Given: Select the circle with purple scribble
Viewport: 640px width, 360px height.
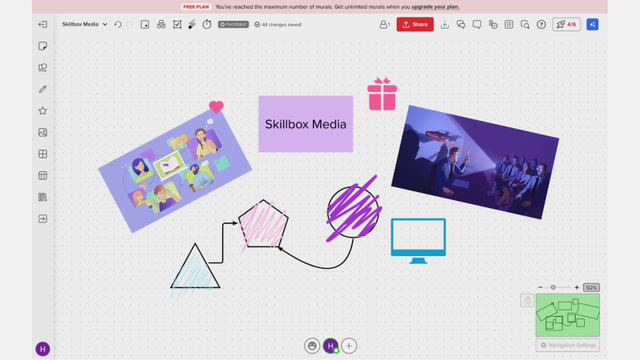Looking at the screenshot, I should [354, 211].
